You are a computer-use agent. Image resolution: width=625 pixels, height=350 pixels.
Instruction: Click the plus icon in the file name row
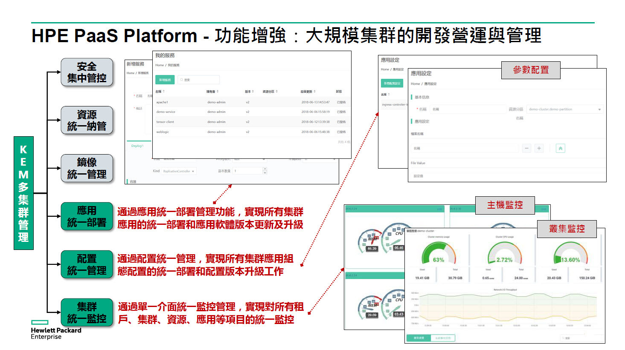pyautogui.click(x=539, y=148)
